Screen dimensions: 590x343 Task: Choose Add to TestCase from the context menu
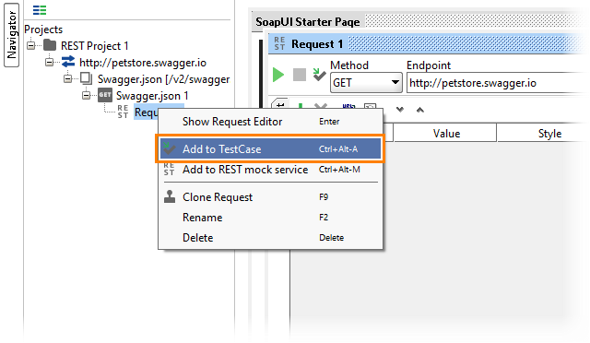click(270, 149)
